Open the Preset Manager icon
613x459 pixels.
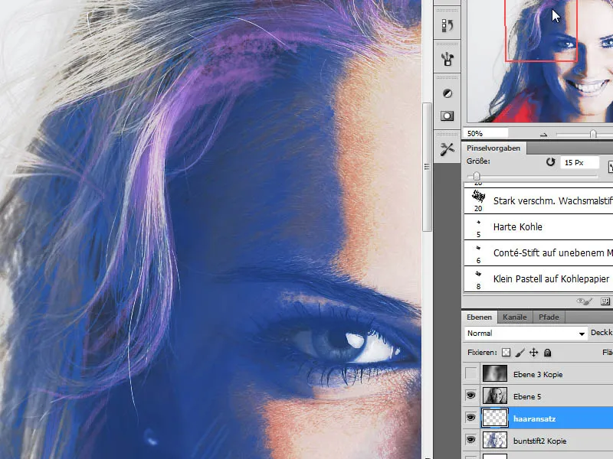(605, 301)
